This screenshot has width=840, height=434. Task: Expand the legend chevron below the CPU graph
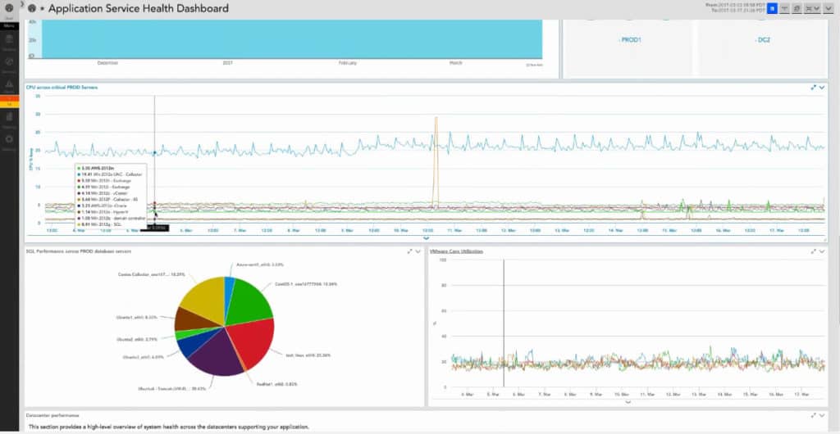(x=427, y=238)
